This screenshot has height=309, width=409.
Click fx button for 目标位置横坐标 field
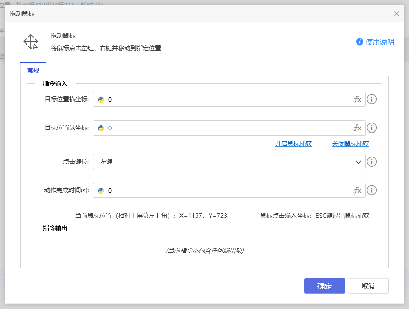pos(357,99)
